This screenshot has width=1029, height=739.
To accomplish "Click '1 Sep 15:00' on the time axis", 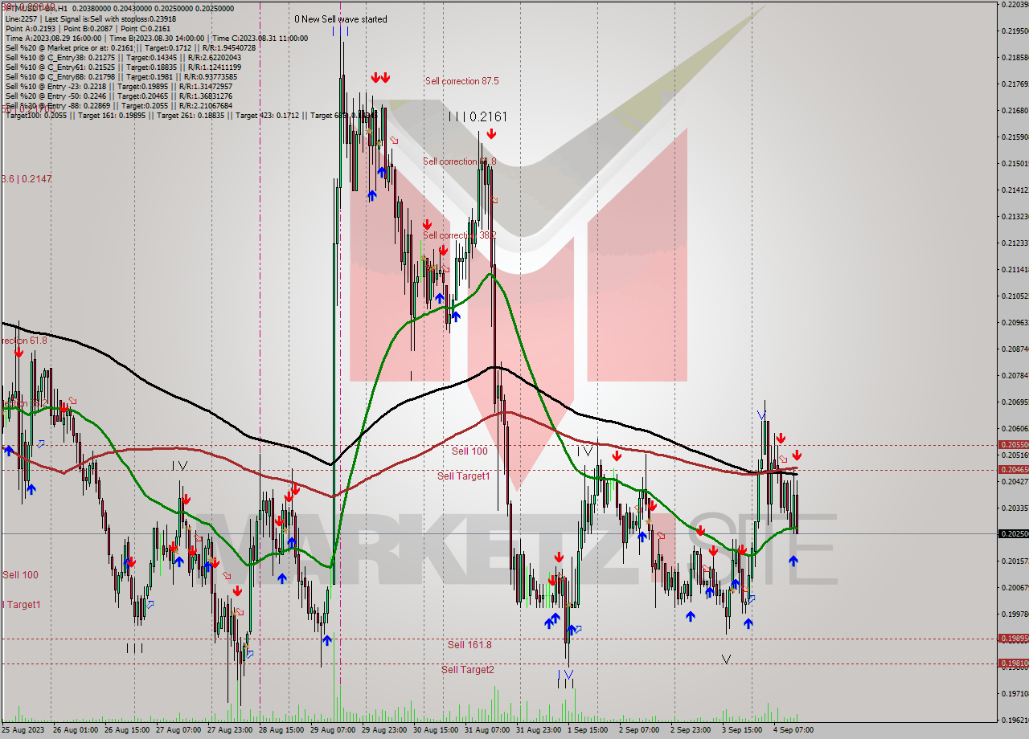I will [588, 730].
